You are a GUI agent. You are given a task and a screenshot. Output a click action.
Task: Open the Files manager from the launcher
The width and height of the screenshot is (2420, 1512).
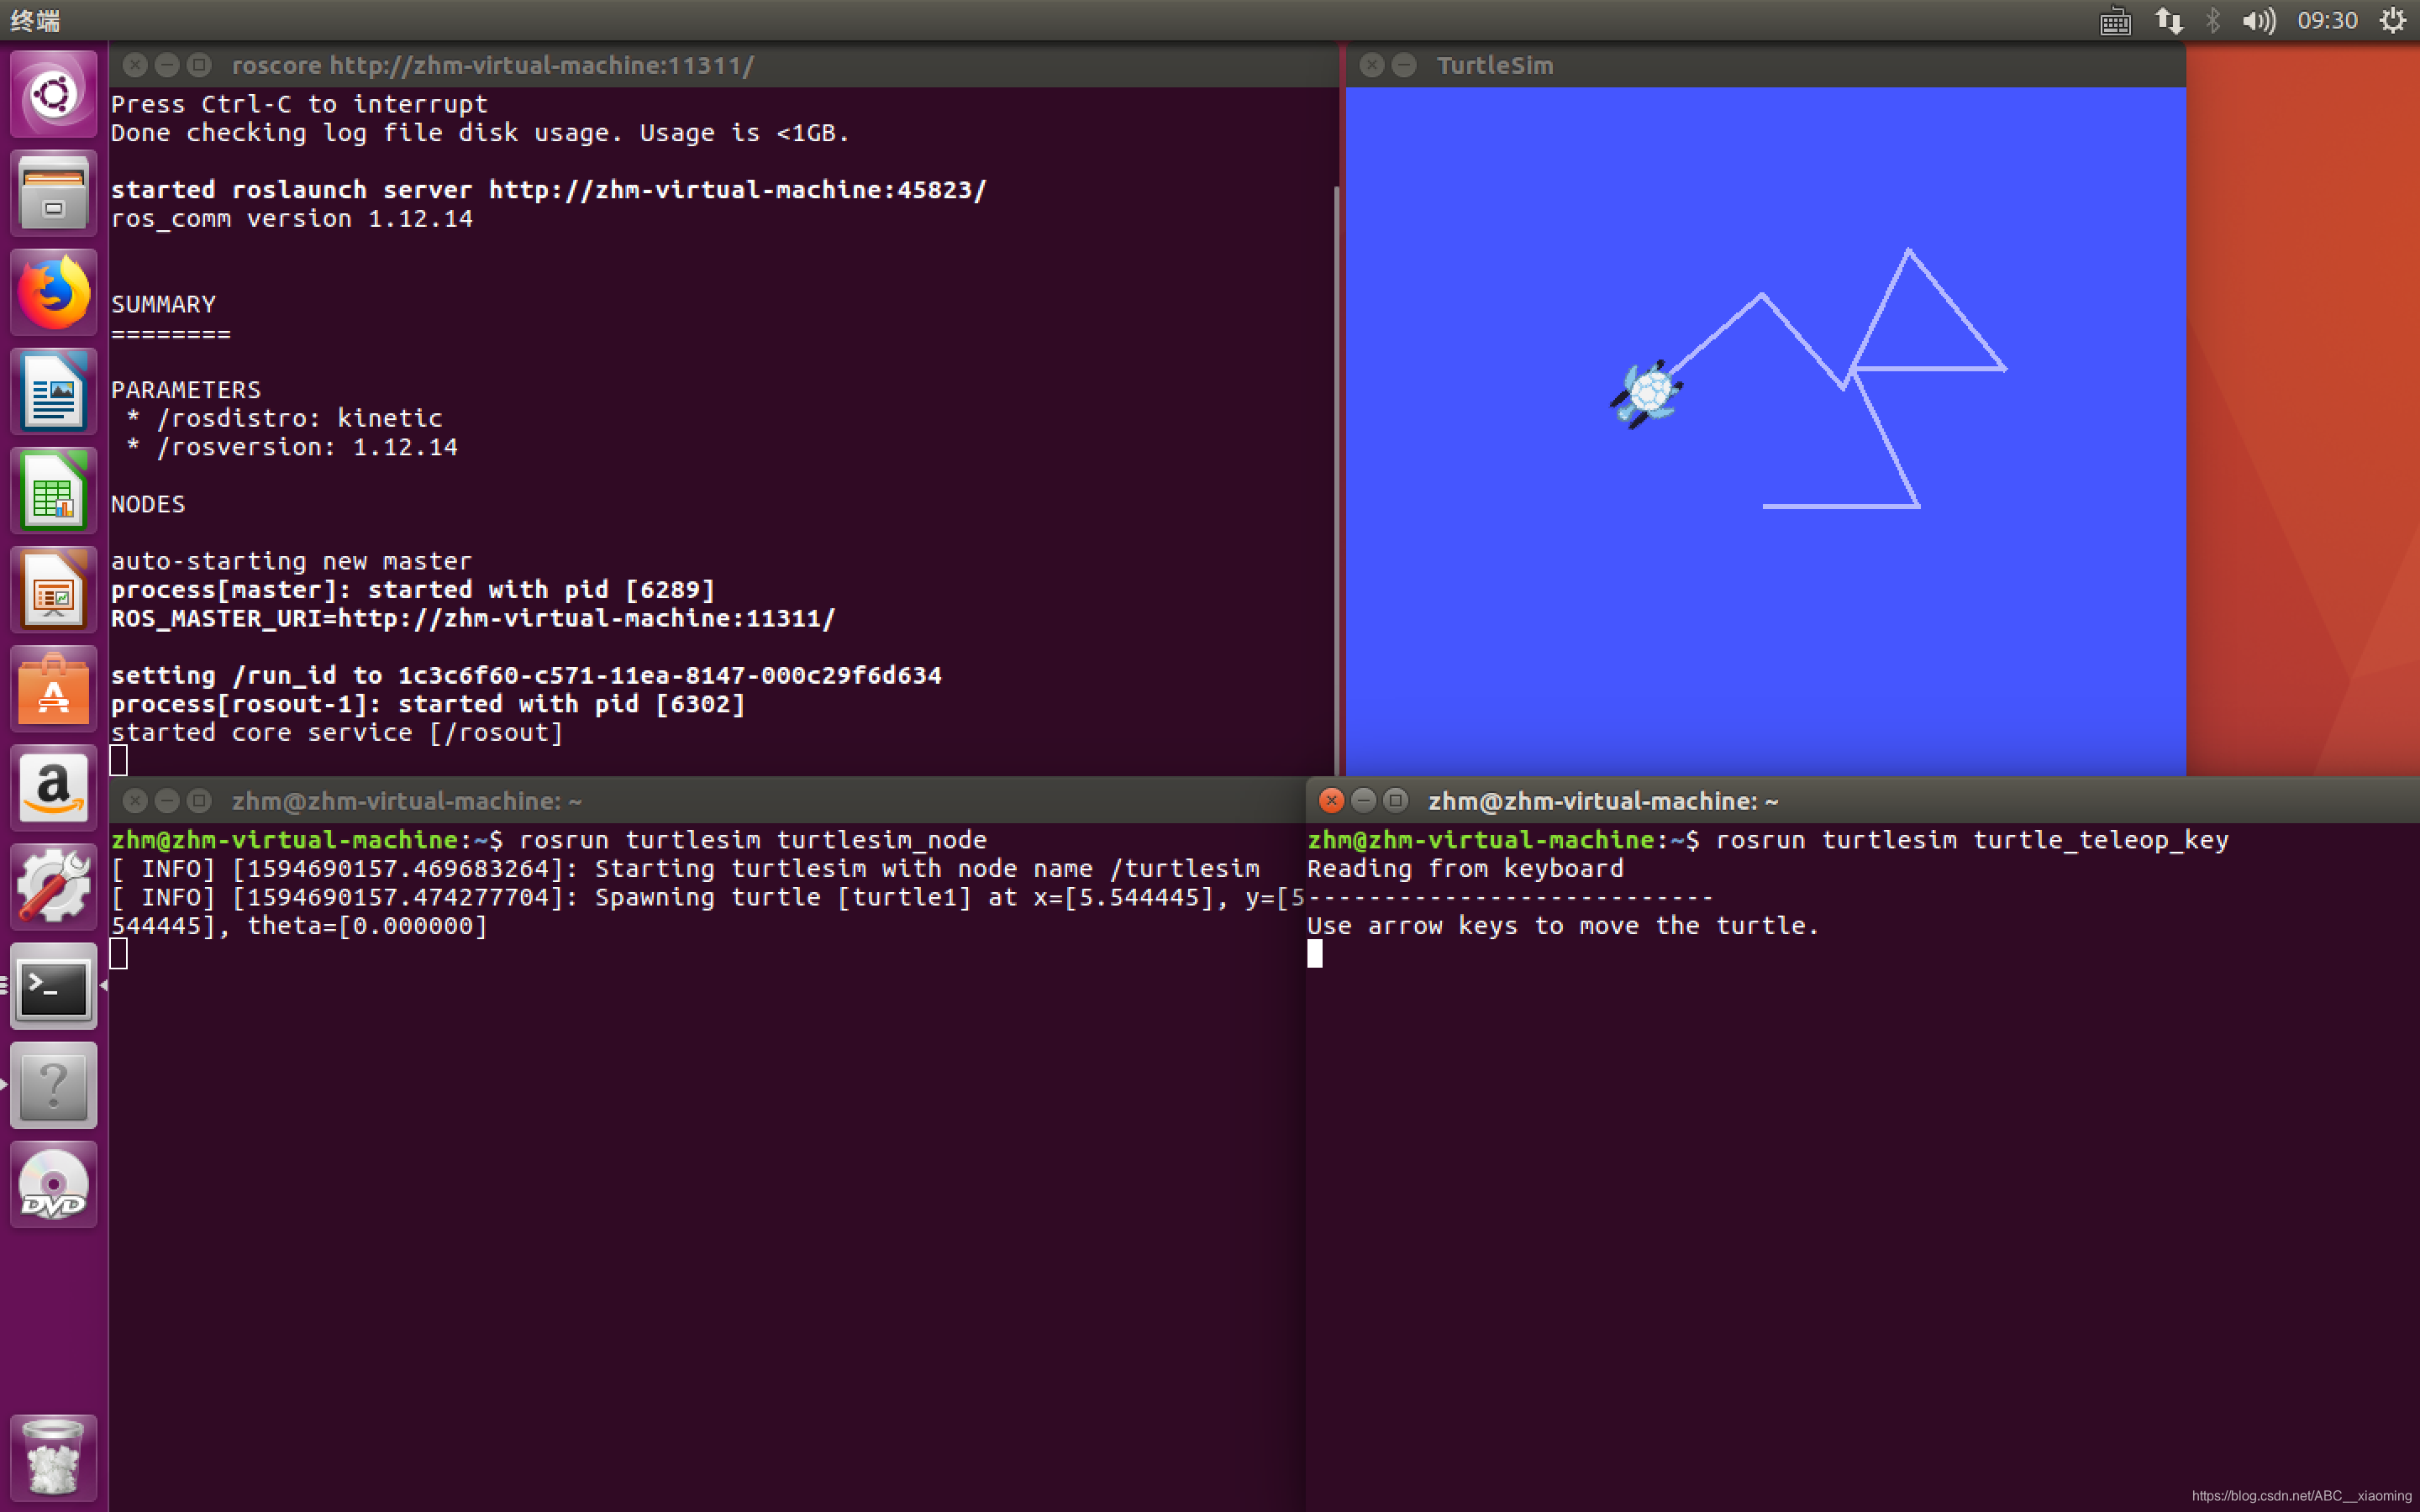[x=53, y=193]
